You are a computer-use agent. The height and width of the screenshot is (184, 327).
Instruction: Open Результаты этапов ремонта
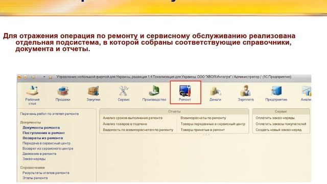tap(46, 173)
